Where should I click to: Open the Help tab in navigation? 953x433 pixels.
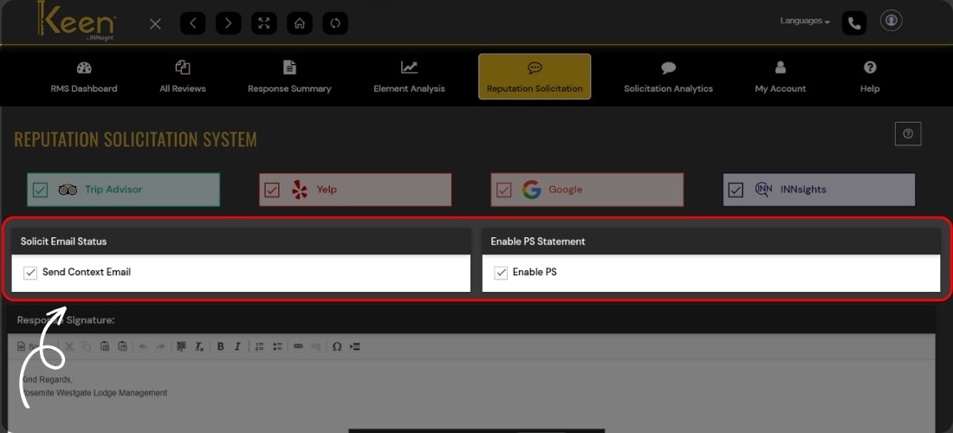pyautogui.click(x=870, y=76)
